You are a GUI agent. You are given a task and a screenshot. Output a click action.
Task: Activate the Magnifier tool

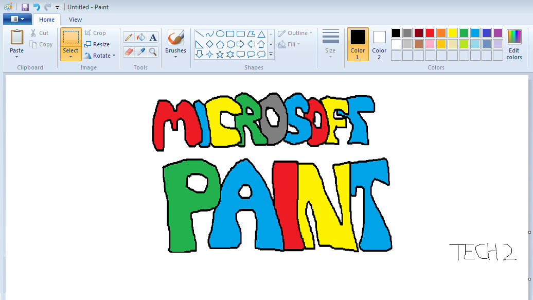153,51
